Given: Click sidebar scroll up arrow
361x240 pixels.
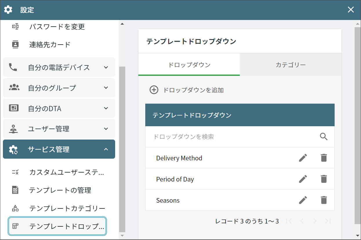Looking at the screenshot, I should [x=122, y=24].
